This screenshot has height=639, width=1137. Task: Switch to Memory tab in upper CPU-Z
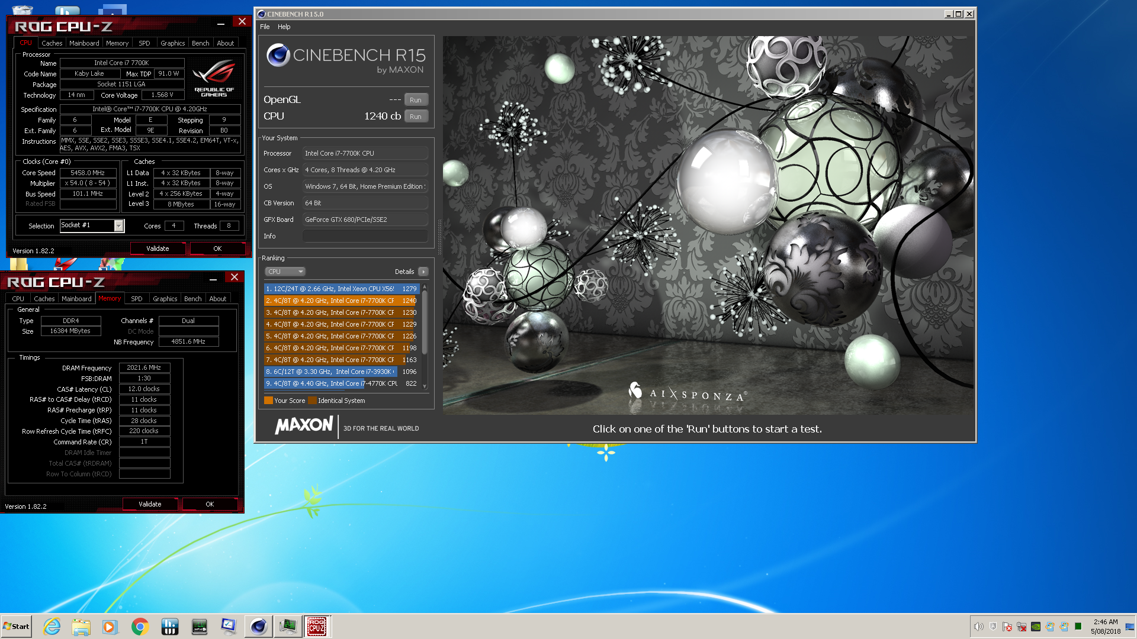(x=117, y=43)
